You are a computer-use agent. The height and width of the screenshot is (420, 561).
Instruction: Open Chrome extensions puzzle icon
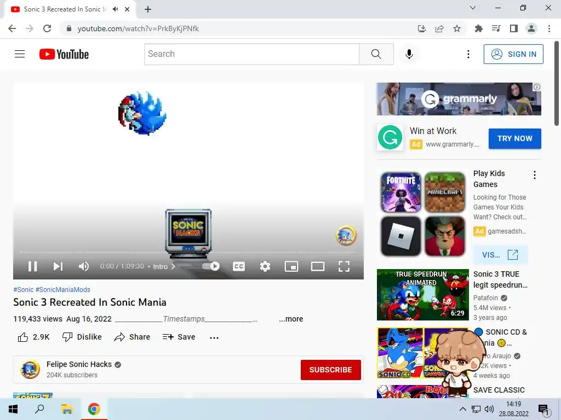click(x=478, y=28)
